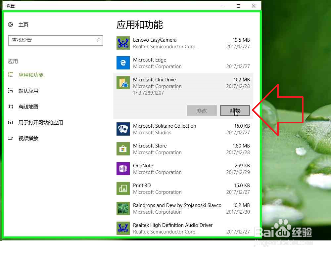The image size is (331, 254).
Task: Click the 10.2 MB size value
Action: coord(241,205)
